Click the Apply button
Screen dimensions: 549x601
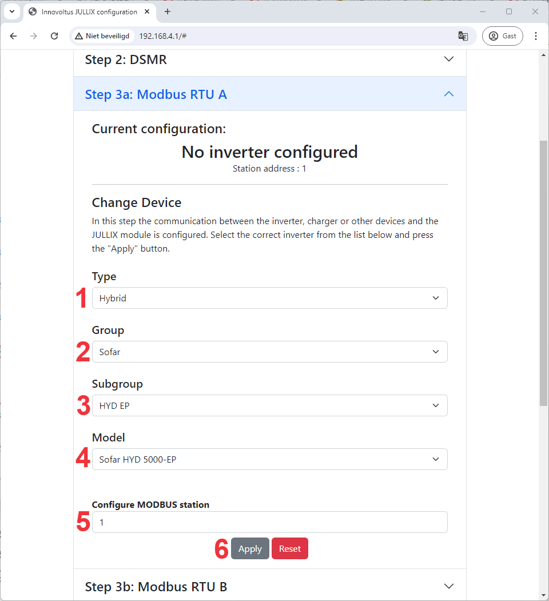coord(250,548)
